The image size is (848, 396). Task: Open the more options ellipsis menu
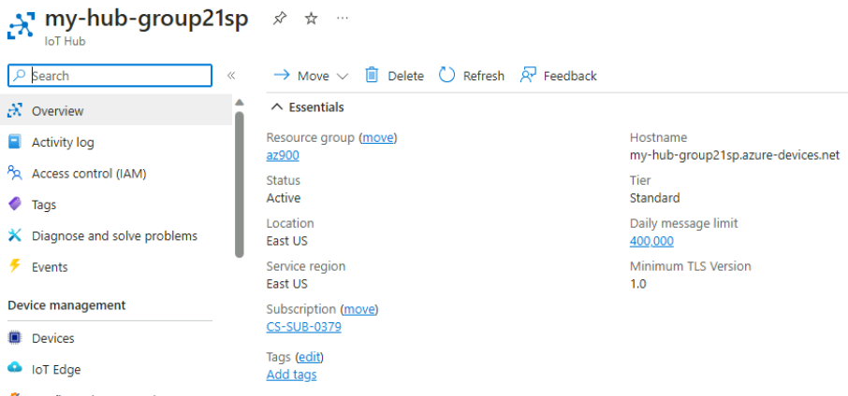343,19
